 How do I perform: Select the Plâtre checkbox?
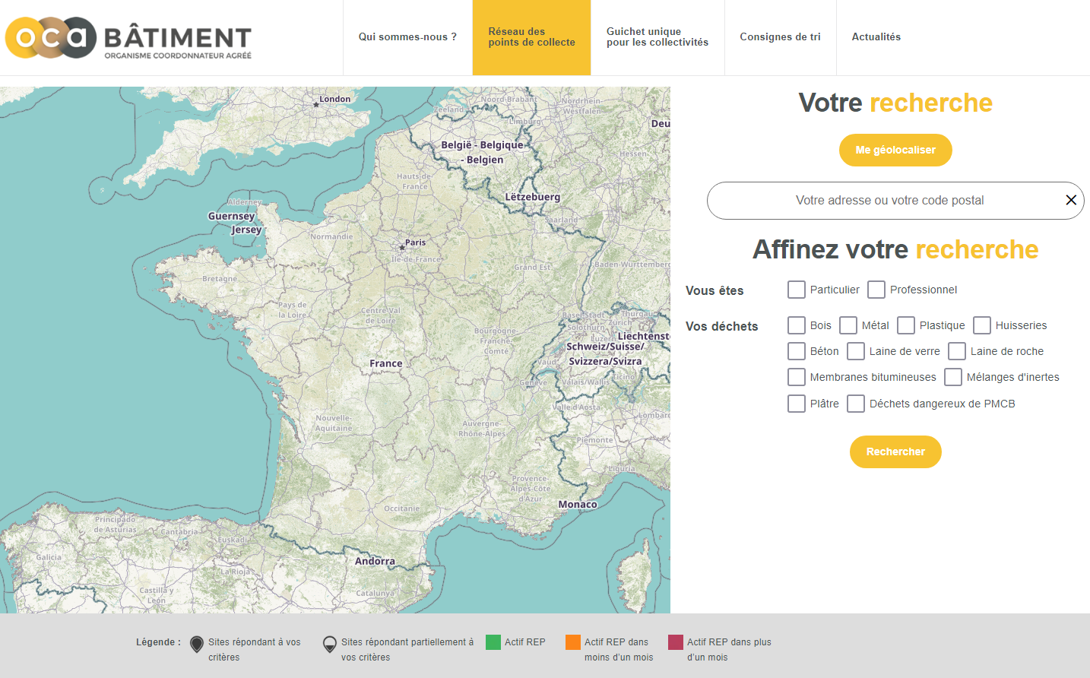(797, 404)
